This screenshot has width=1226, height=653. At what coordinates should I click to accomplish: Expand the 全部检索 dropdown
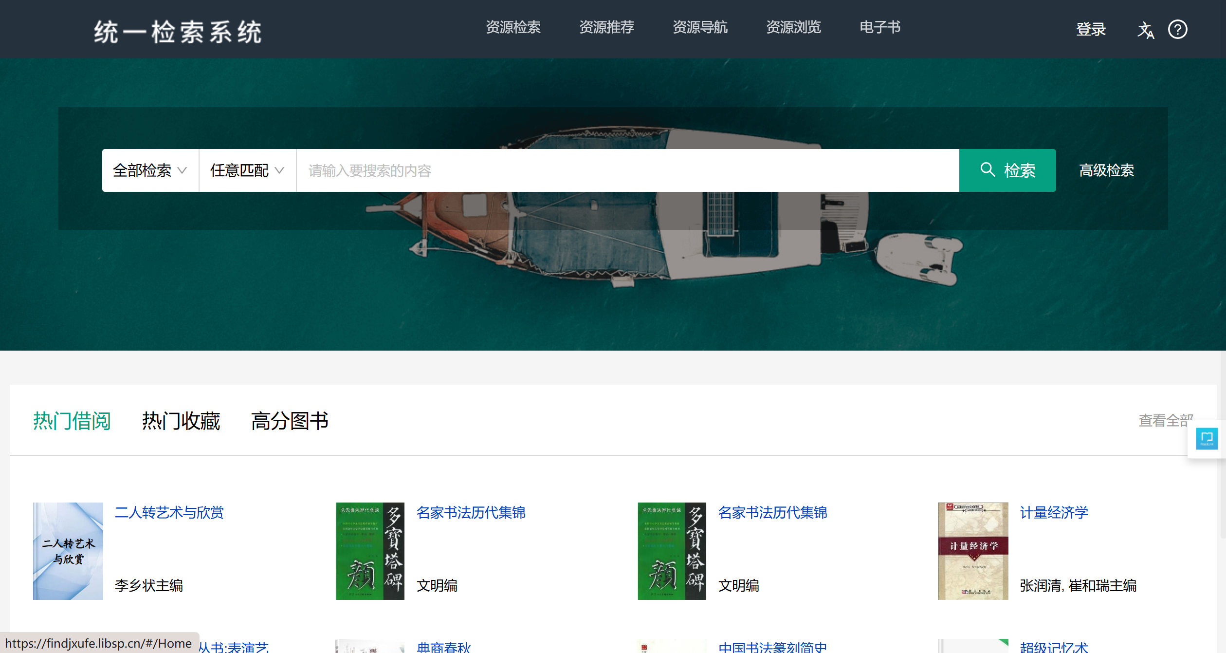point(150,170)
